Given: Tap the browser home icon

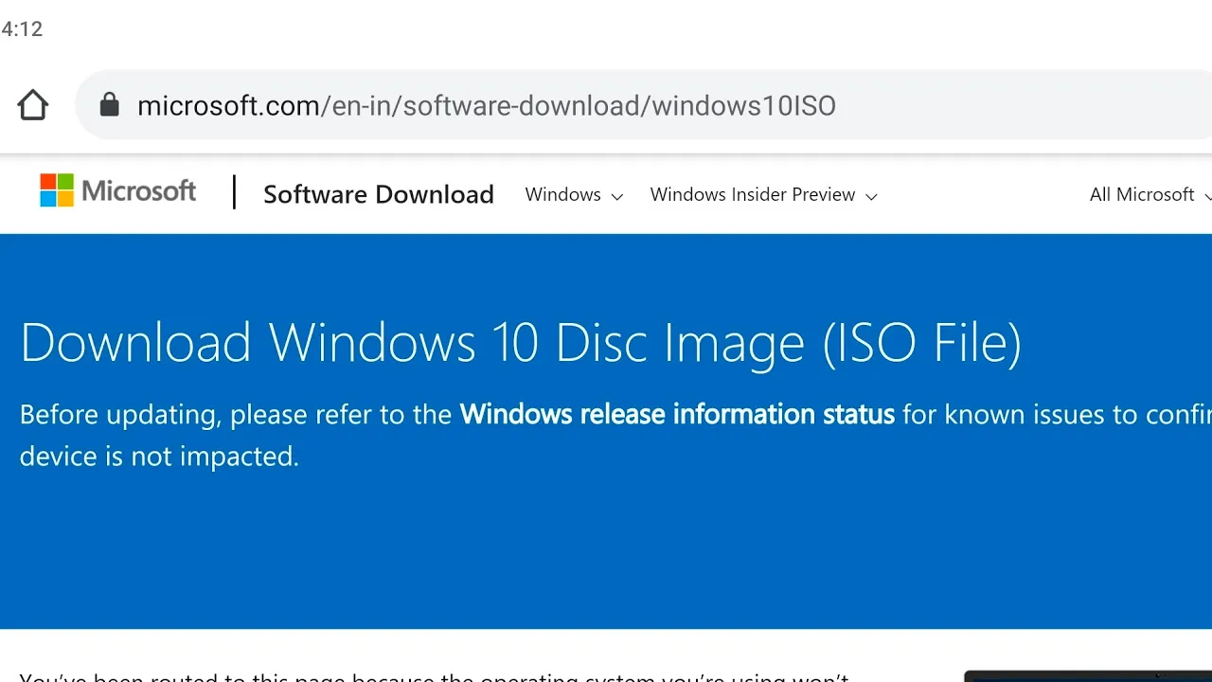Looking at the screenshot, I should 33,105.
